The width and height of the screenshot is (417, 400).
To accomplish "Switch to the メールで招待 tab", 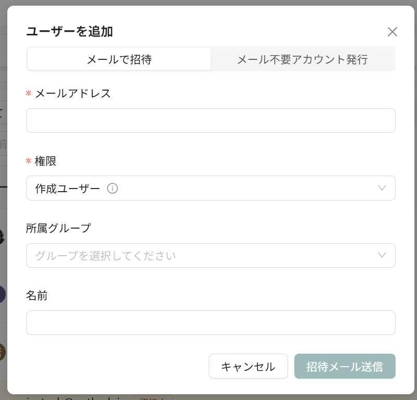I will coord(119,59).
